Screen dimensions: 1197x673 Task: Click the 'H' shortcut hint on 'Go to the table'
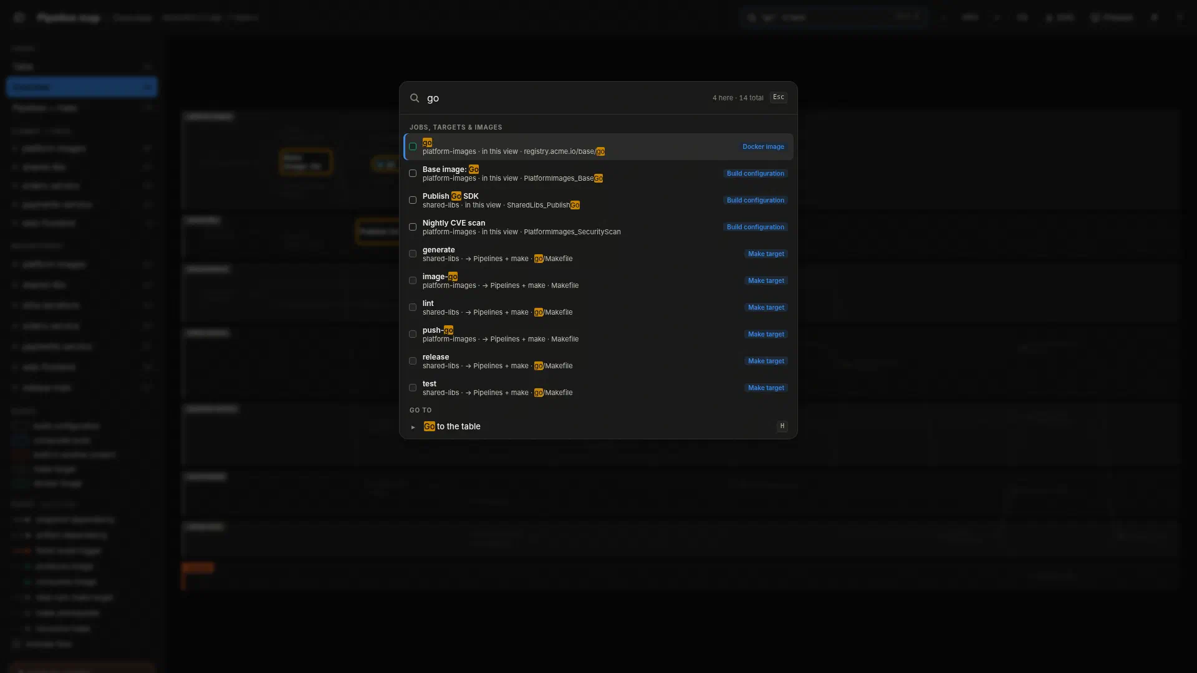click(782, 426)
